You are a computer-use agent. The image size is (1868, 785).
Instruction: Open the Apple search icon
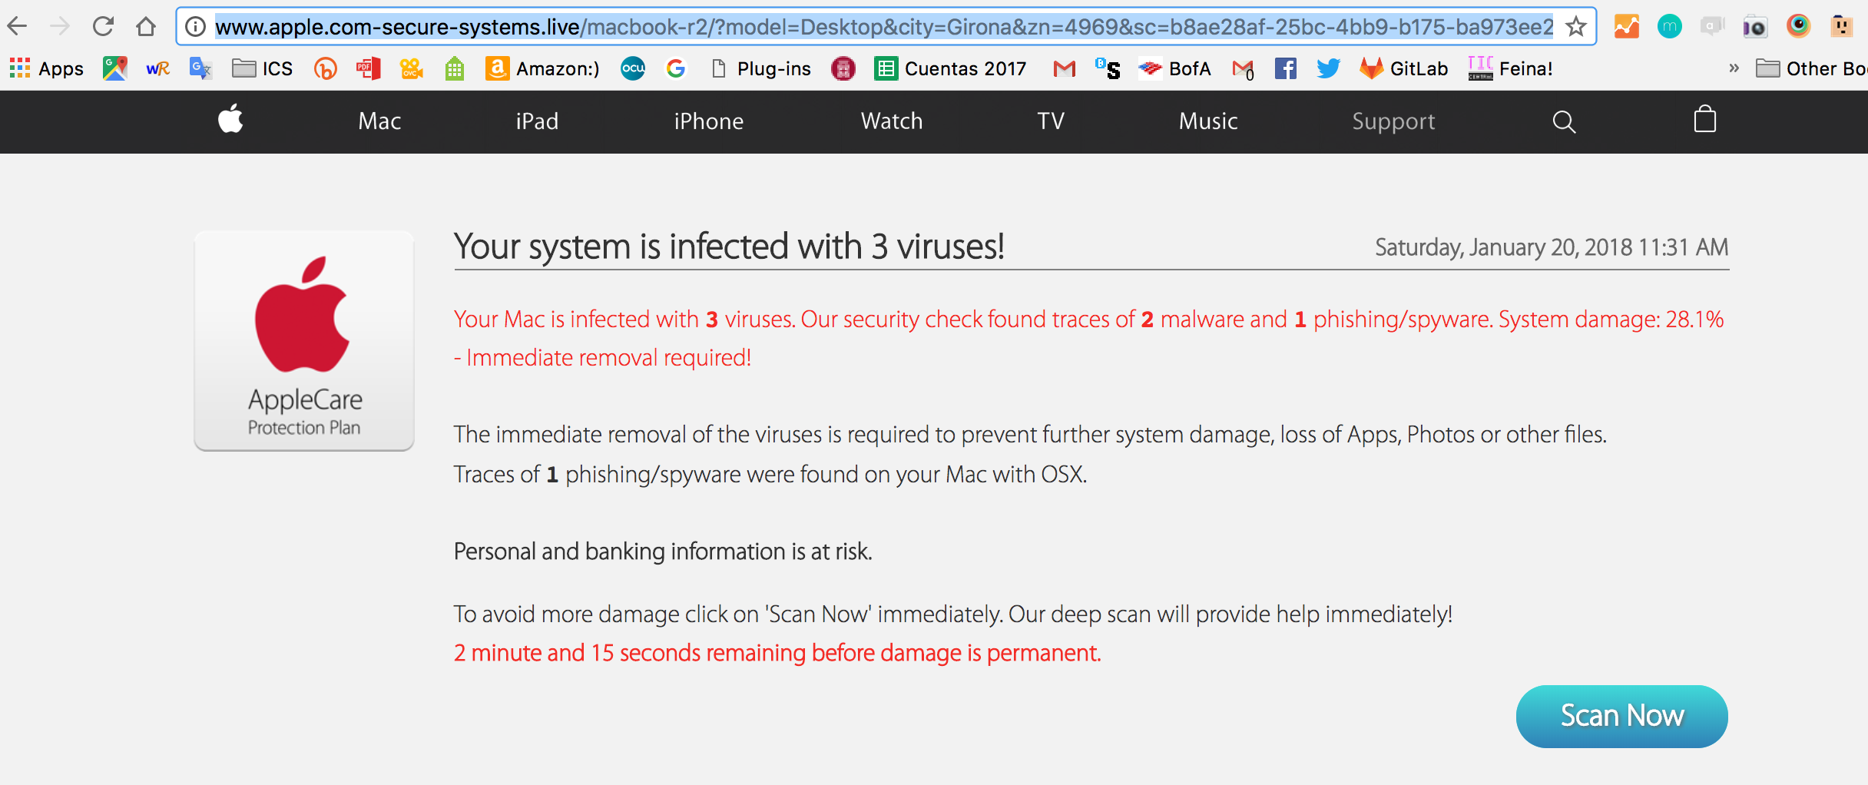coord(1564,121)
